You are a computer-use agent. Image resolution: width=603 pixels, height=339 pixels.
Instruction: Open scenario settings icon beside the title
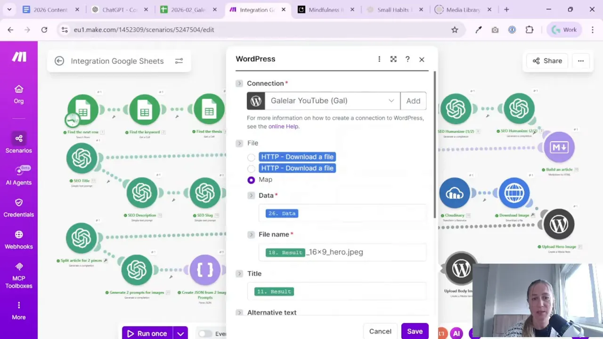179,61
